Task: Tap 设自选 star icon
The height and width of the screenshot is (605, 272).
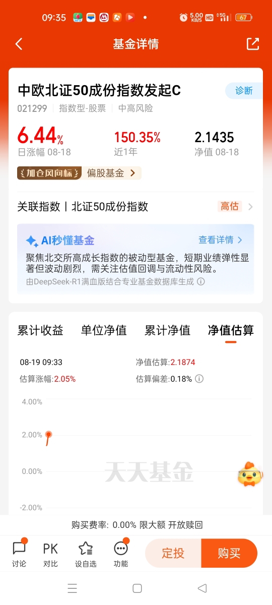Action: point(86,554)
